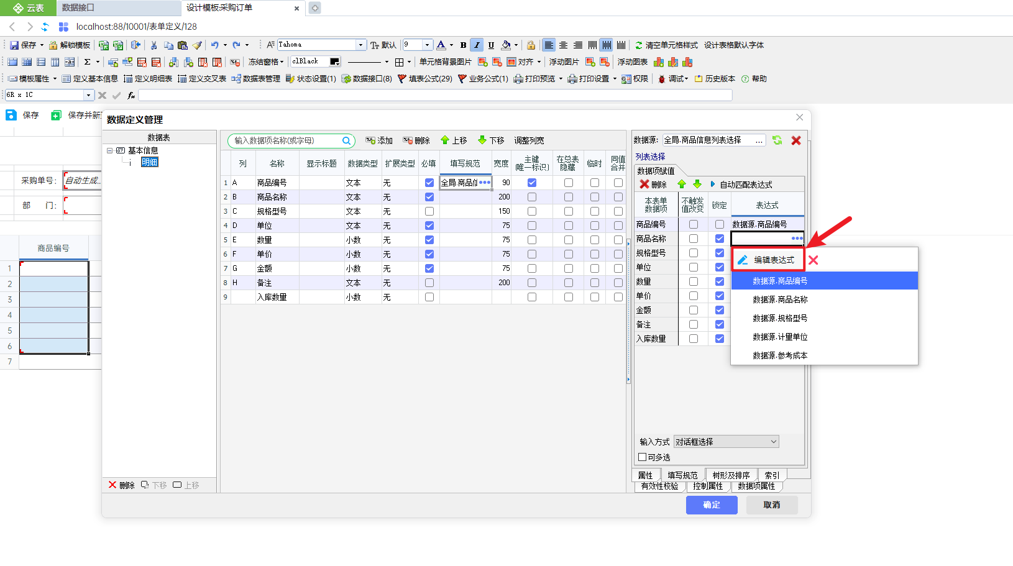Viewport: 1013px width, 566px height.
Task: Click browser back arrow
Action: [12, 27]
